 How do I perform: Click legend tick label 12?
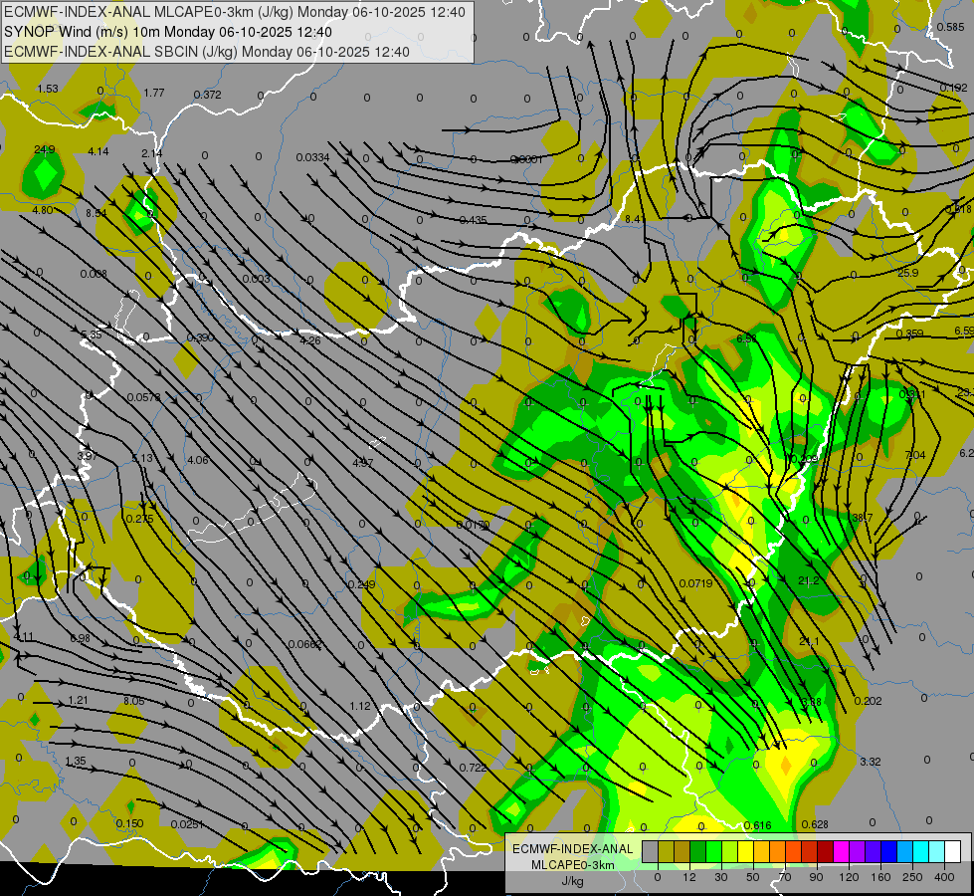coord(689,877)
